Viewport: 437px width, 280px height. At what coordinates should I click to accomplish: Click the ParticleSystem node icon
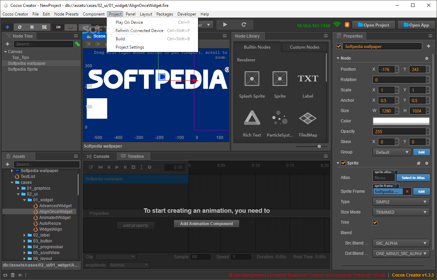tap(280, 118)
